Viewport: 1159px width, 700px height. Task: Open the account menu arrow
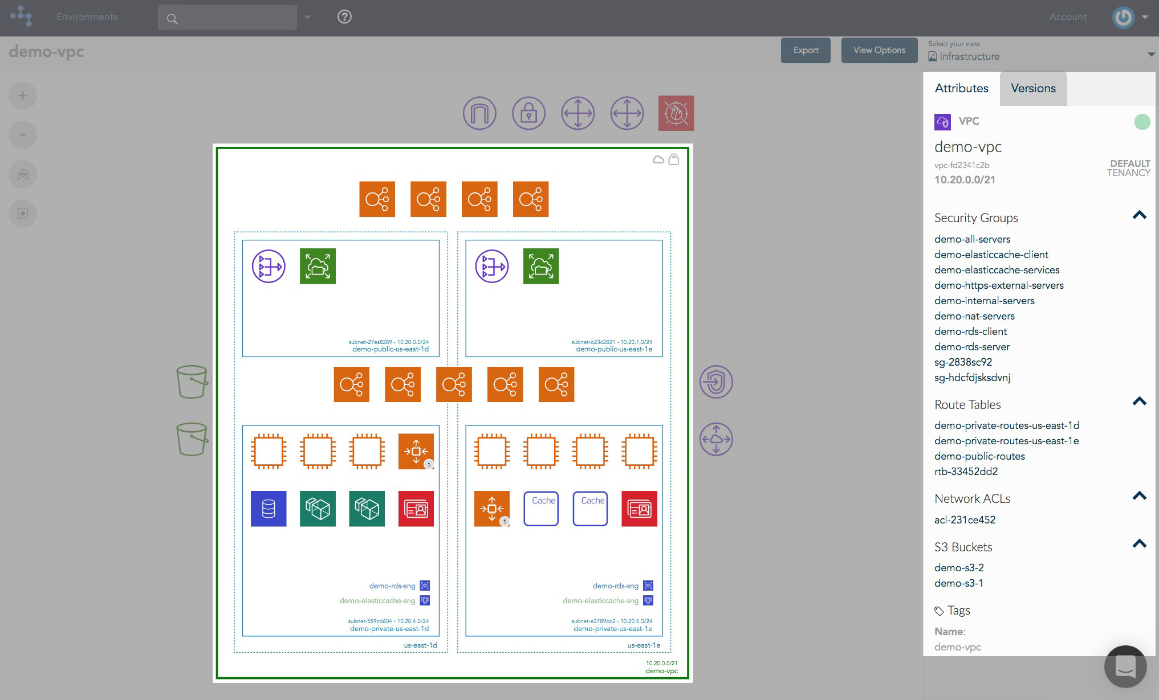tap(1145, 17)
